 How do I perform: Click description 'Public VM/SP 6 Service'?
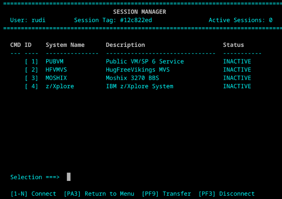145,62
